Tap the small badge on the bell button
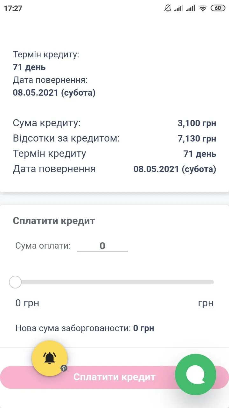Viewport: 229px width, 408px height. coord(64,368)
